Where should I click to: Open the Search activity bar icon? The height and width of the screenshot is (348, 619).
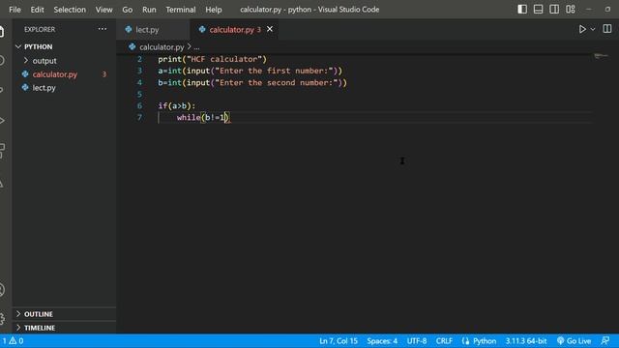(x=2, y=60)
